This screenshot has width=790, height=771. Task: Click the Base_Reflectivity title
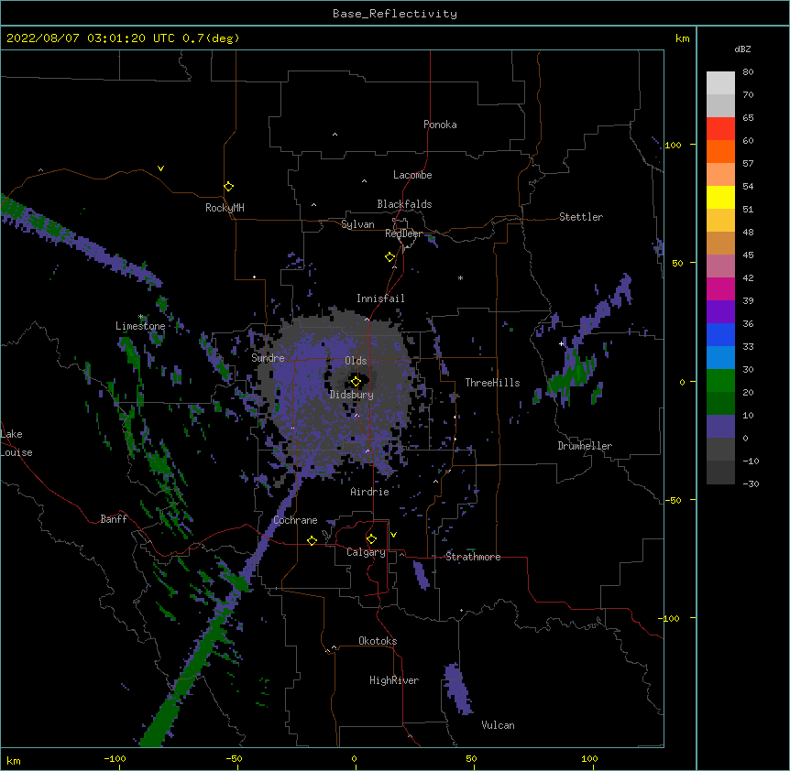click(x=395, y=14)
